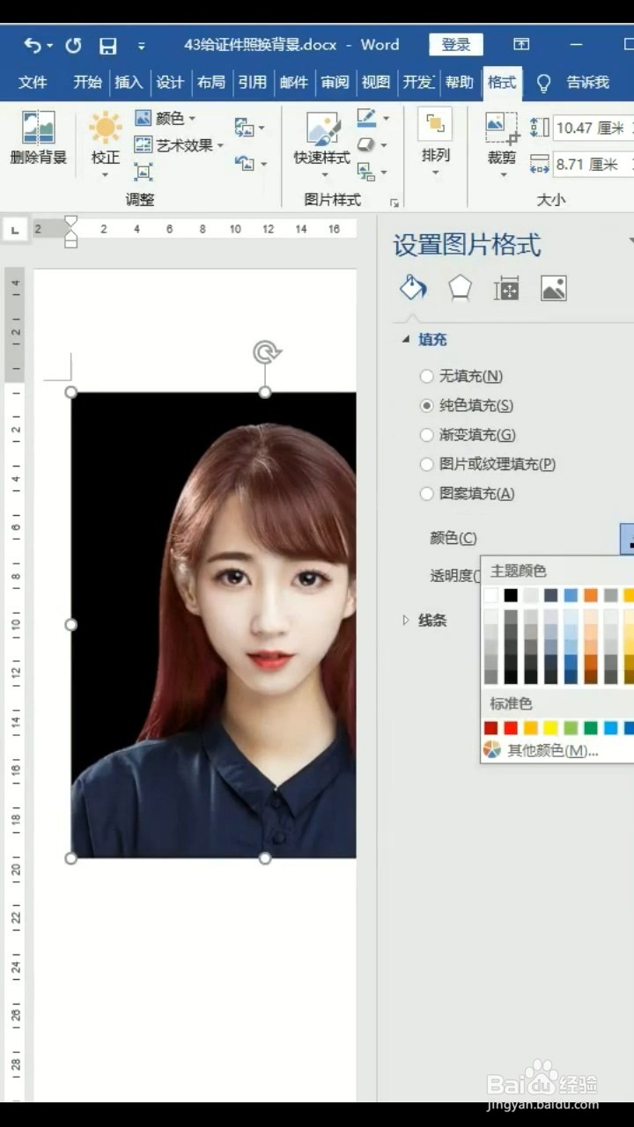Open the 文件 menu
The height and width of the screenshot is (1127, 634).
pos(33,82)
